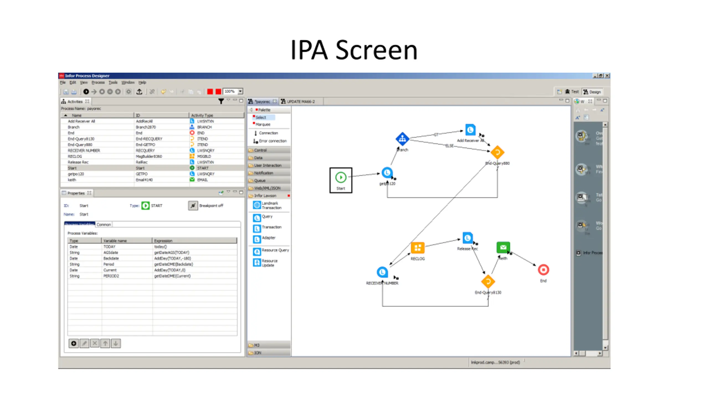709x398 pixels.
Task: Expand the User Interaction palette drawer
Action: [x=269, y=165]
